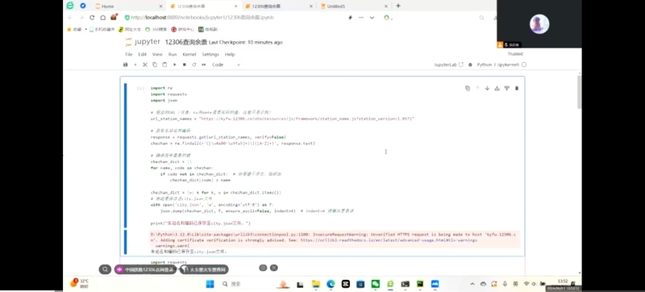Copy the selected cell from the notebook toolbar
Viewport: 645px width, 292px height.
tap(155, 65)
